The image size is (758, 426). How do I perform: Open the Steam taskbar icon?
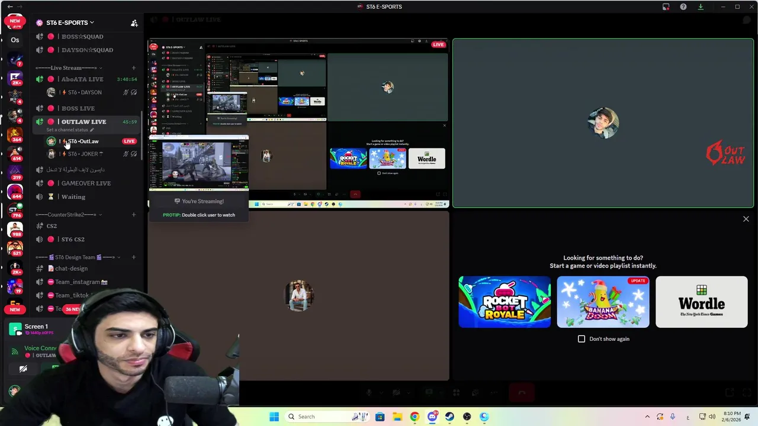tap(449, 417)
